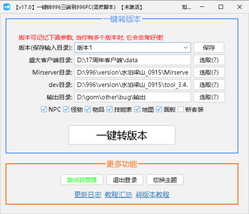Start conversion with 一键转版本 button
Image resolution: width=249 pixels, height=214 pixels.
point(122,135)
